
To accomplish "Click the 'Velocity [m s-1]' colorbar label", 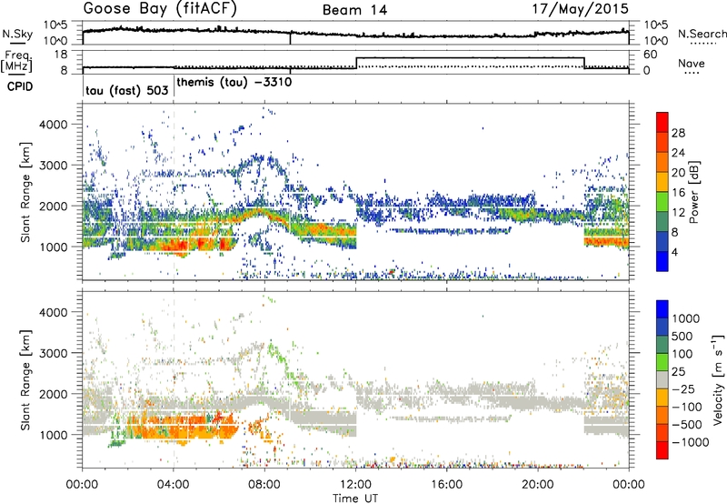I will click(718, 379).
